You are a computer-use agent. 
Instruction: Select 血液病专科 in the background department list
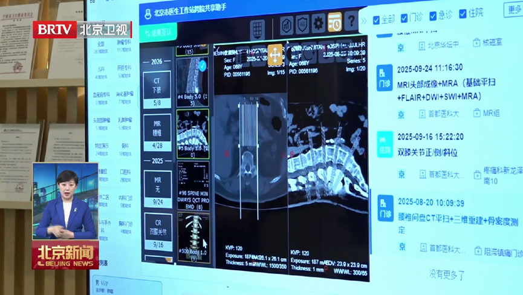(x=102, y=95)
